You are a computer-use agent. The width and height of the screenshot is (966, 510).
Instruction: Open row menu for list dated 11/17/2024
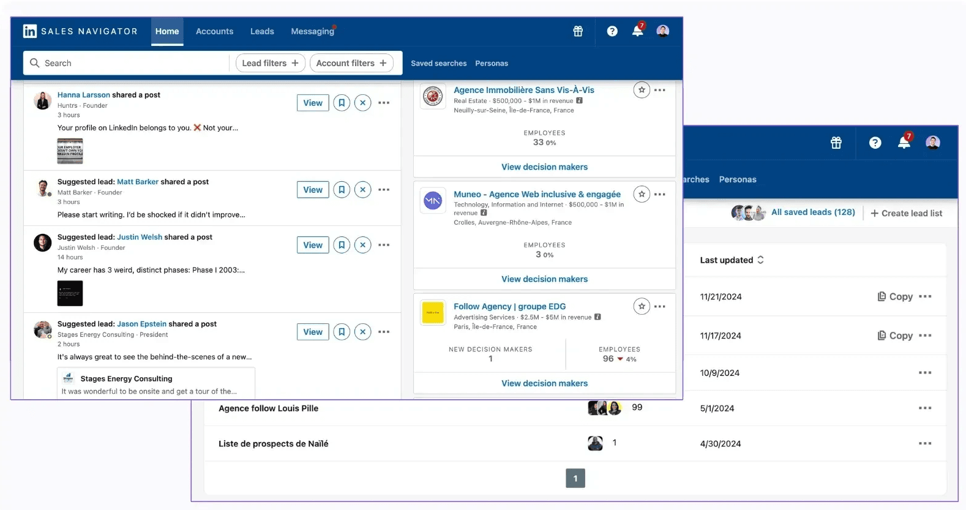[925, 336]
